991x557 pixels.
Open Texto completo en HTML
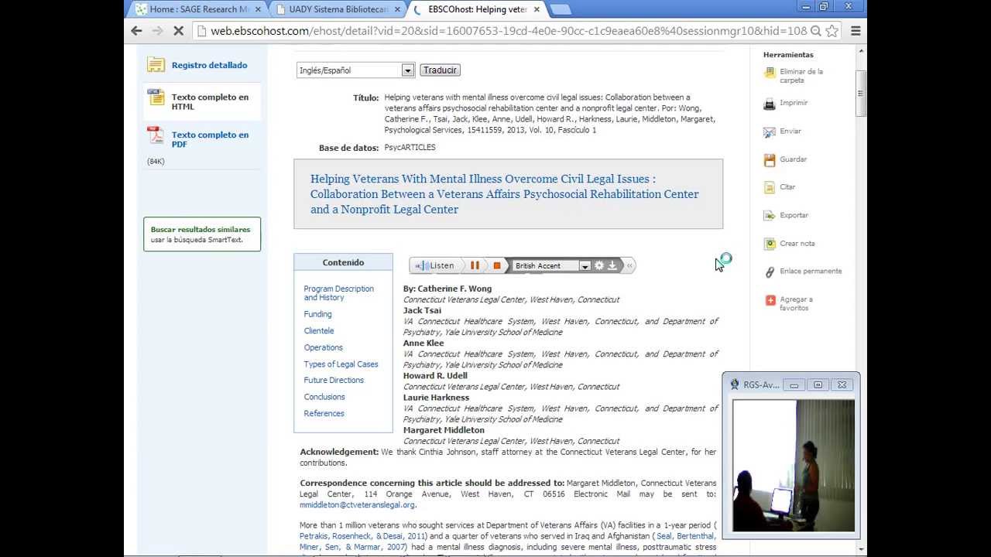coord(210,101)
